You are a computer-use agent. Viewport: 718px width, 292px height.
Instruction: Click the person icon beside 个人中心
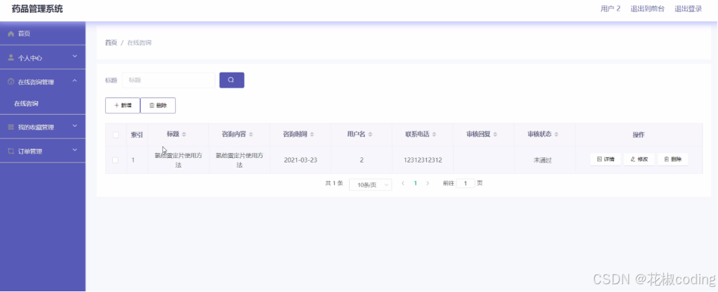click(x=12, y=58)
